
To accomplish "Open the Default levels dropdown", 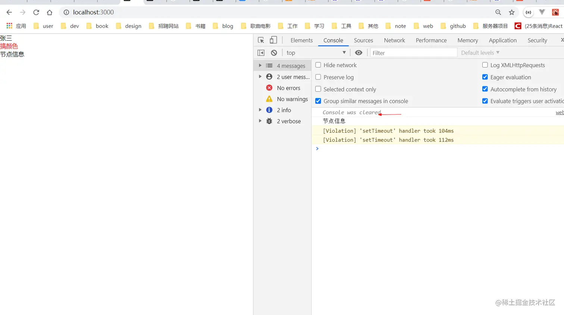I will pos(480,53).
